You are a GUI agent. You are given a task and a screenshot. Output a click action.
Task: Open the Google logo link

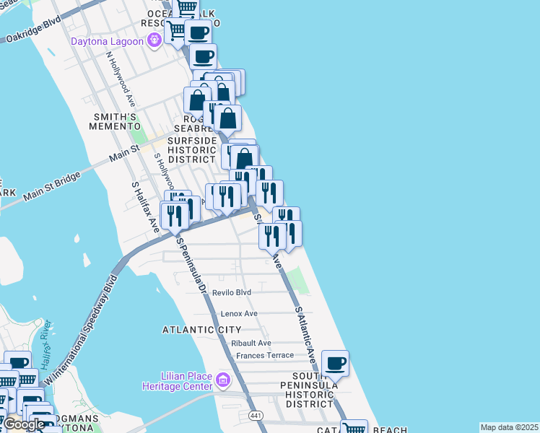[22, 424]
